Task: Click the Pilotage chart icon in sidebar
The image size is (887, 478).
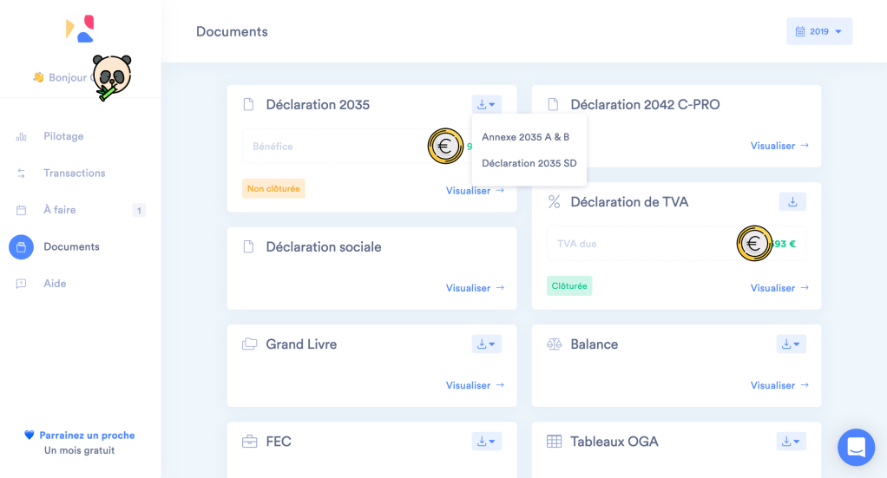Action: (x=22, y=137)
